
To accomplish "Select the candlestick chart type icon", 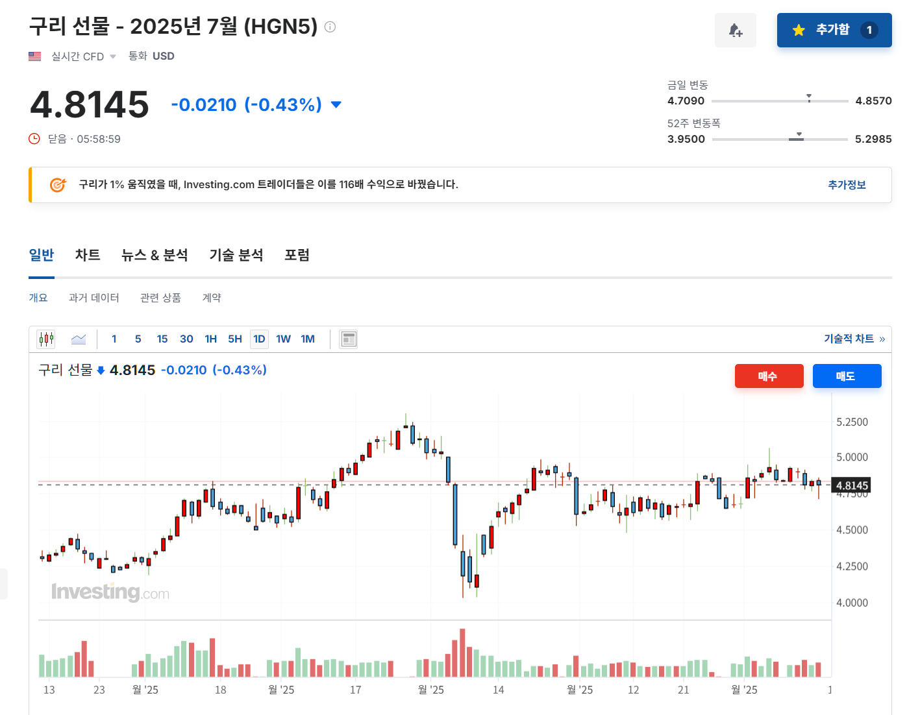I will pyautogui.click(x=45, y=338).
